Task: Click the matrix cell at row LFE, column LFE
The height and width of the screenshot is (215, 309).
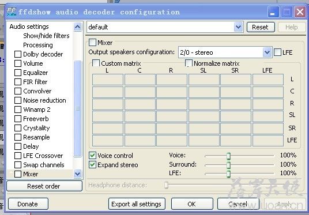Action: coord(268,141)
